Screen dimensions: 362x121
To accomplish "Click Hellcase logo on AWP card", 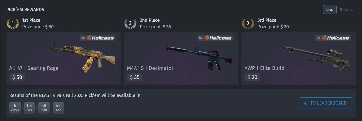I will coord(333,38).
